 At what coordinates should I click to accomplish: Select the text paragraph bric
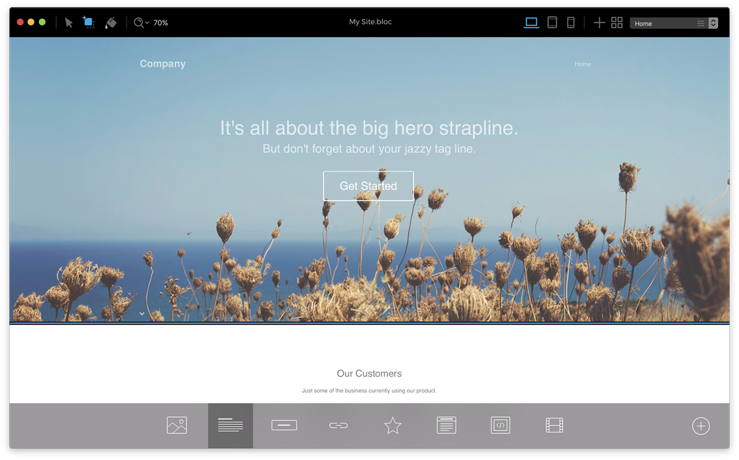[230, 425]
